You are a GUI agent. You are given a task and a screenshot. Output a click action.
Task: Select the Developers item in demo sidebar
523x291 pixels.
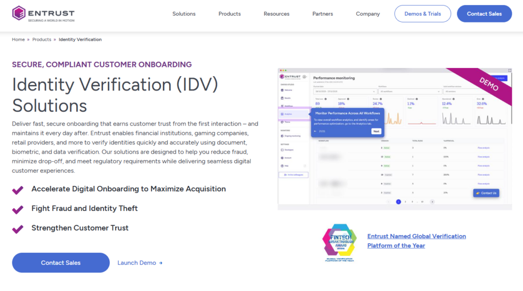tap(288, 150)
